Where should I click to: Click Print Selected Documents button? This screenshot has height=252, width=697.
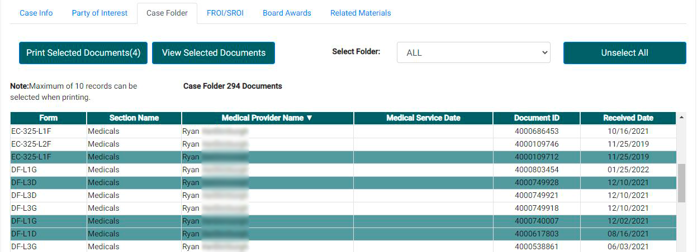click(x=83, y=53)
